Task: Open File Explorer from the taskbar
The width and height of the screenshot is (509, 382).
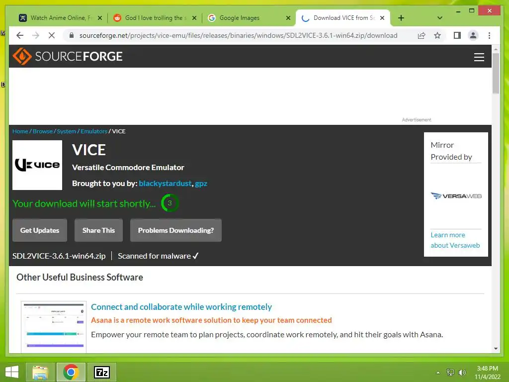Action: click(40, 372)
